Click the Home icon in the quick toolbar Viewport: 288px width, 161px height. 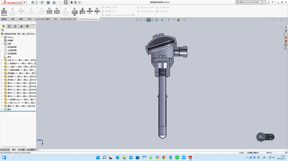tap(32, 2)
